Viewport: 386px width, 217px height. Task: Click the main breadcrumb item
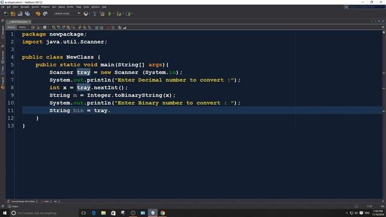pyautogui.click(x=45, y=201)
